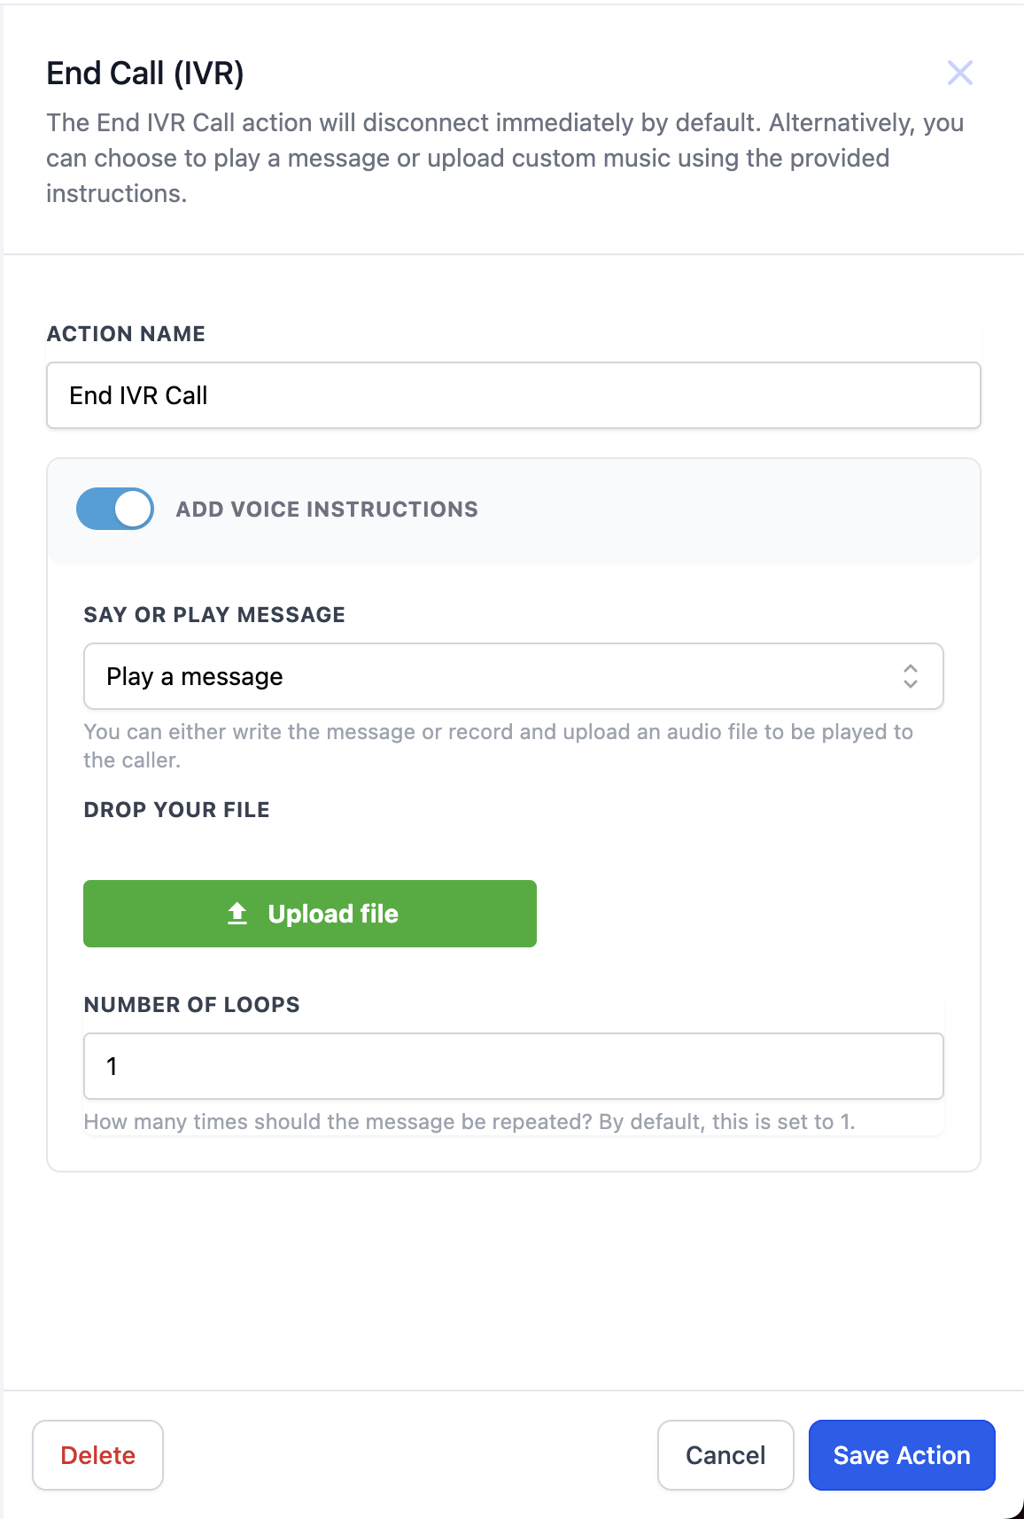Click the 'SAY OR PLAY MESSAGE' label
Image resolution: width=1024 pixels, height=1519 pixels.
(214, 615)
